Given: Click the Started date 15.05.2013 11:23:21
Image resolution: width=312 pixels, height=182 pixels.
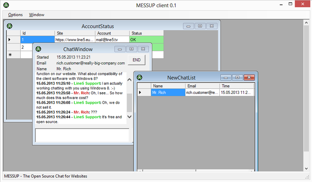Looking at the screenshot, I should (73, 57).
